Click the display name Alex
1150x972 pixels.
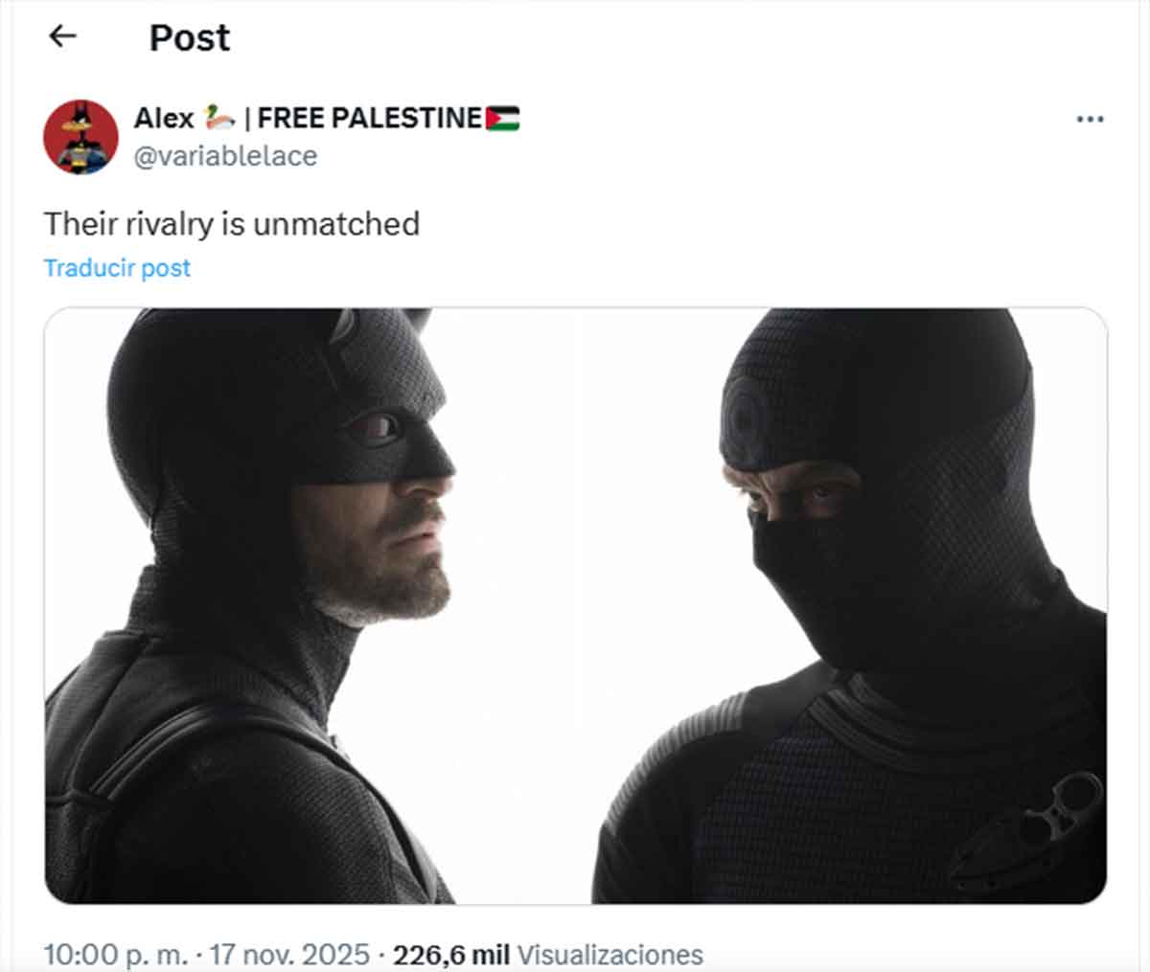click(164, 118)
